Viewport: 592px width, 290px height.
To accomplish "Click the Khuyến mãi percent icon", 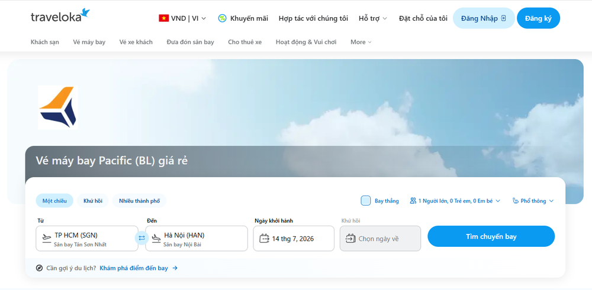I will pos(223,18).
